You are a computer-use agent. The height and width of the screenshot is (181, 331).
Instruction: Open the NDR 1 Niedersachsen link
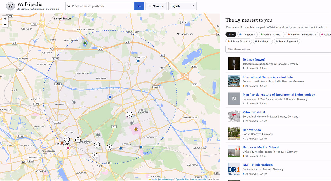[258, 165]
